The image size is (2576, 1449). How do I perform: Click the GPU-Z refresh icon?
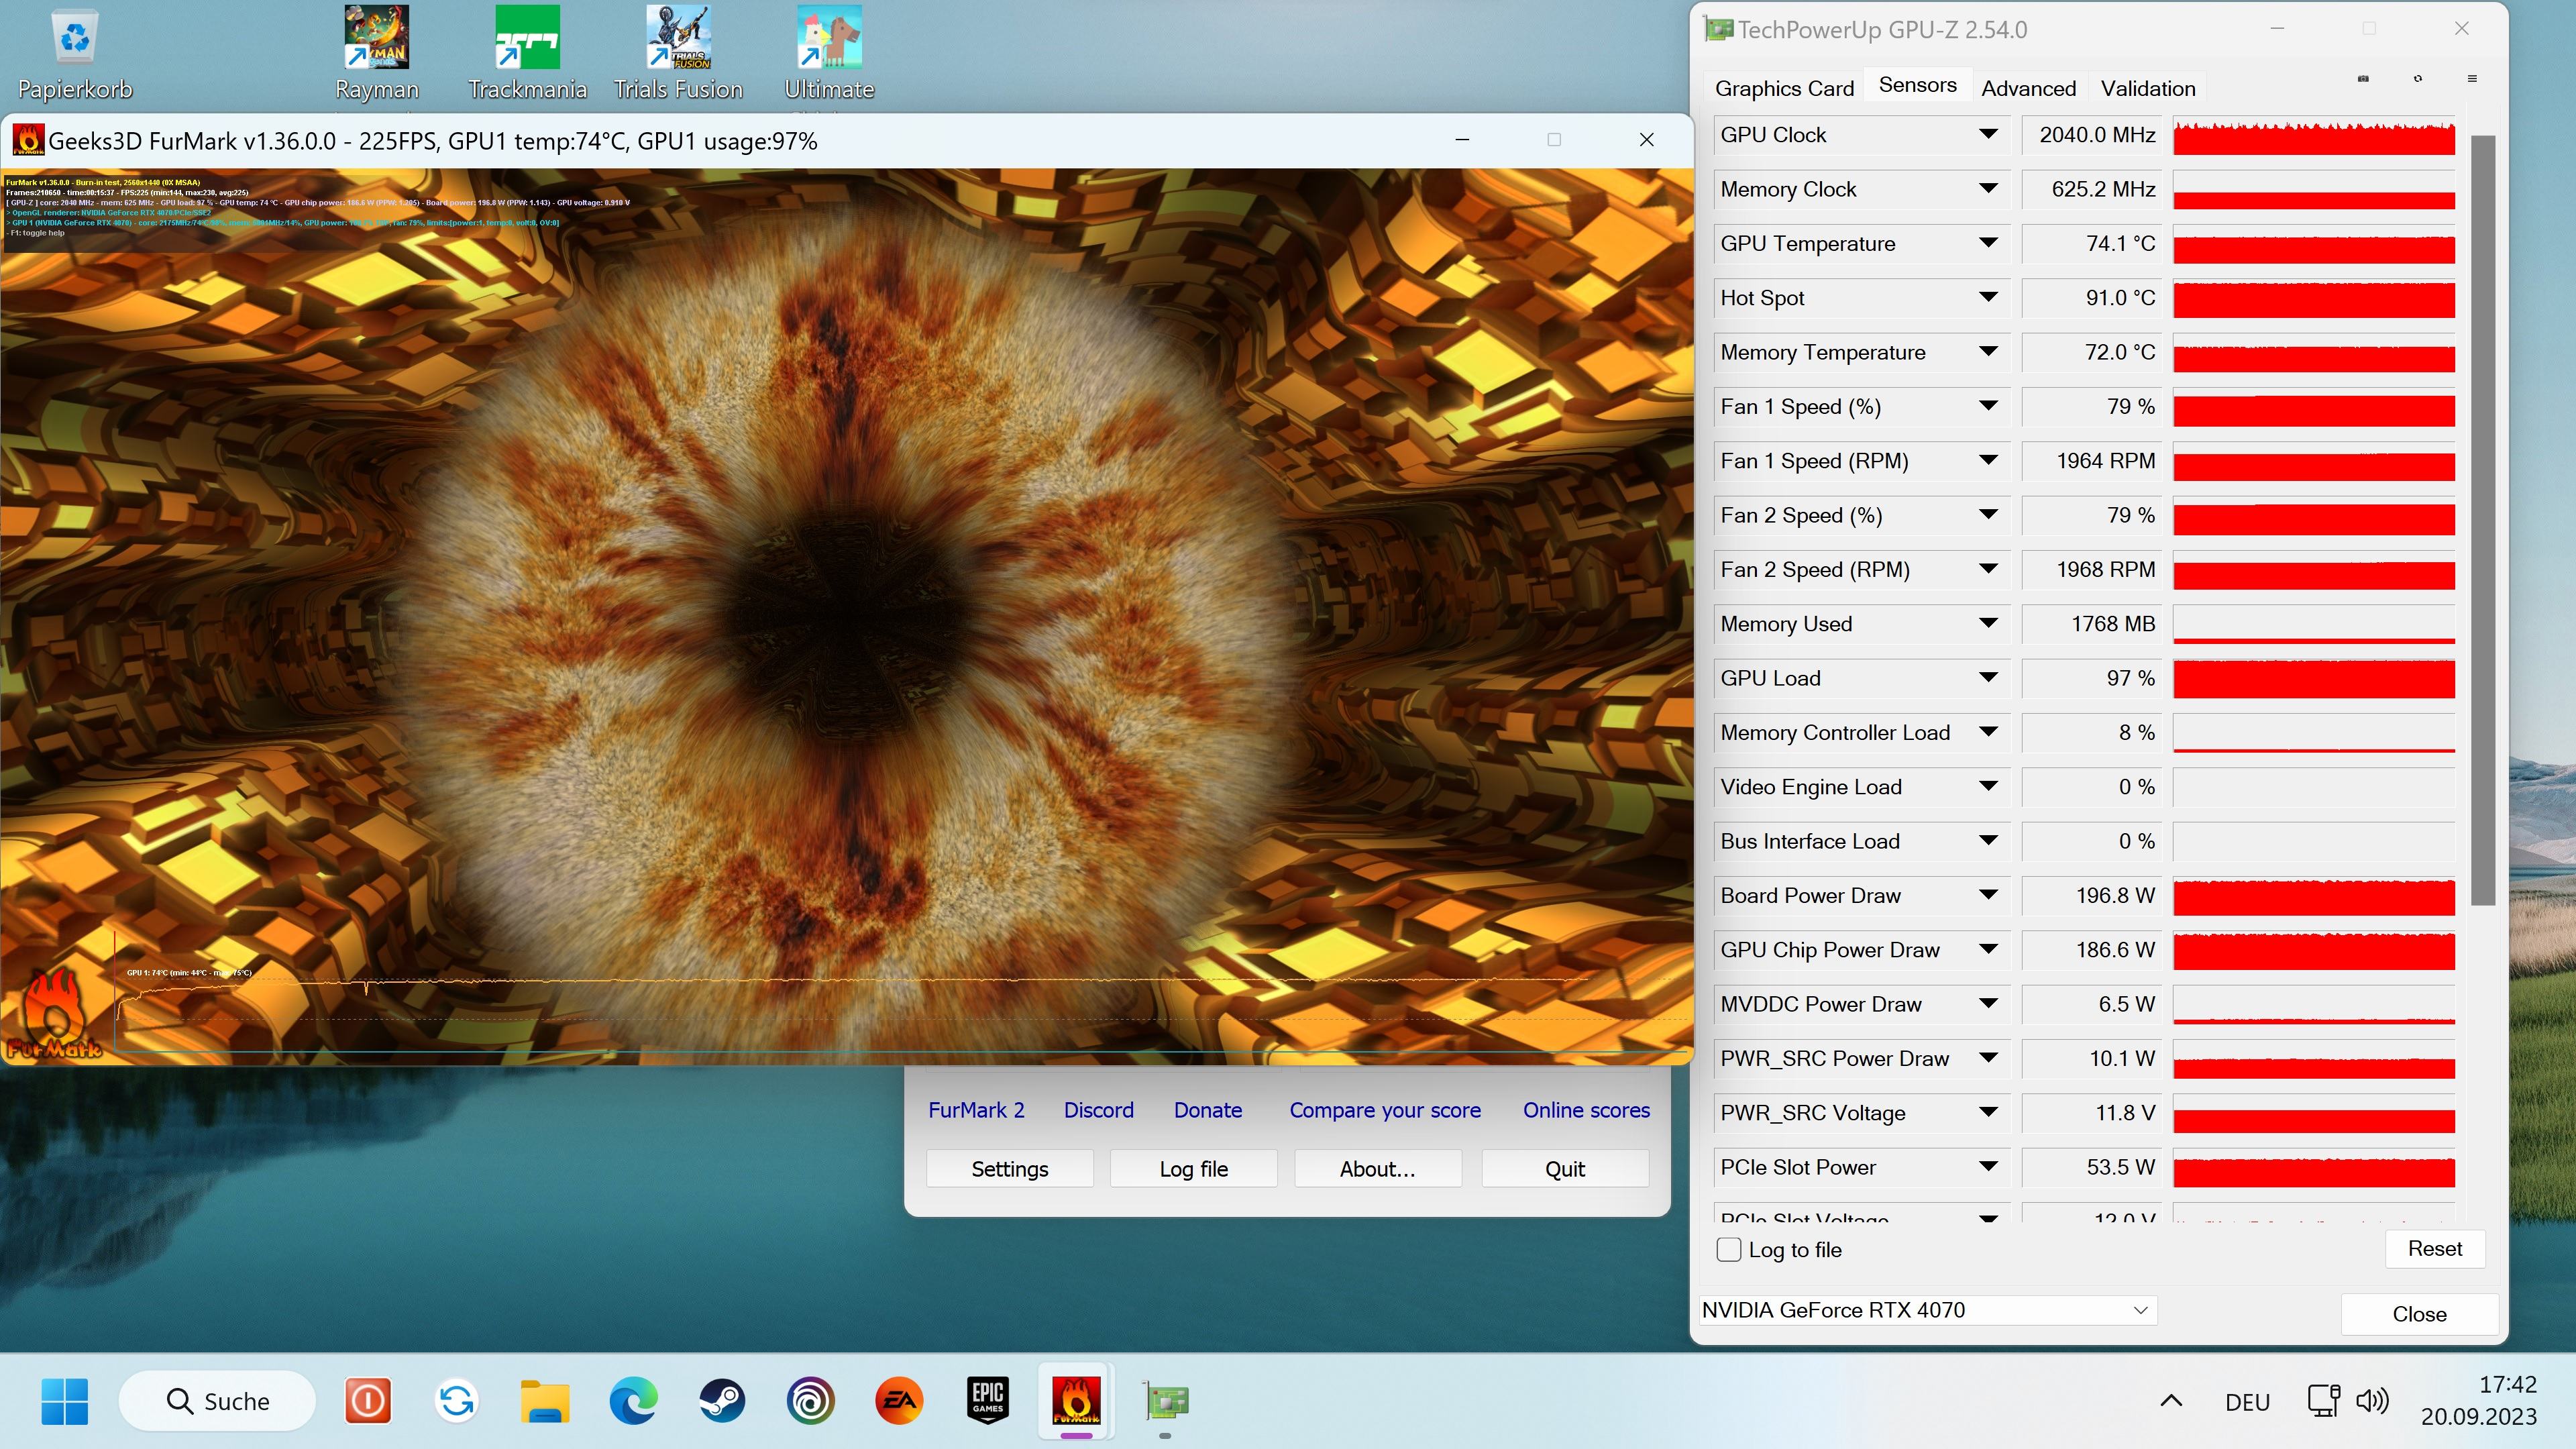(x=2418, y=79)
